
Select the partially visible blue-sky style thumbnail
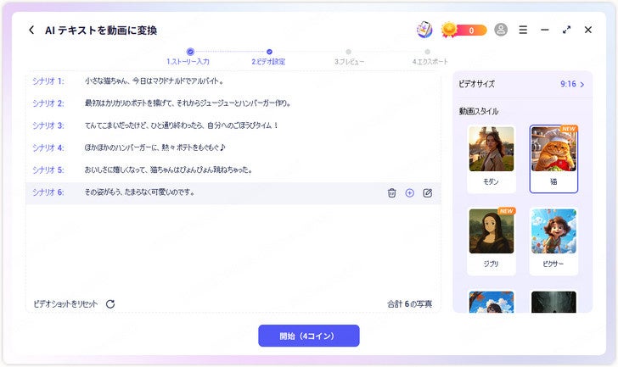click(x=491, y=302)
